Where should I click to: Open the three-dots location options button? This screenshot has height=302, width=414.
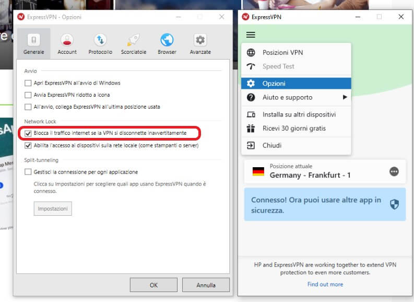pos(394,171)
